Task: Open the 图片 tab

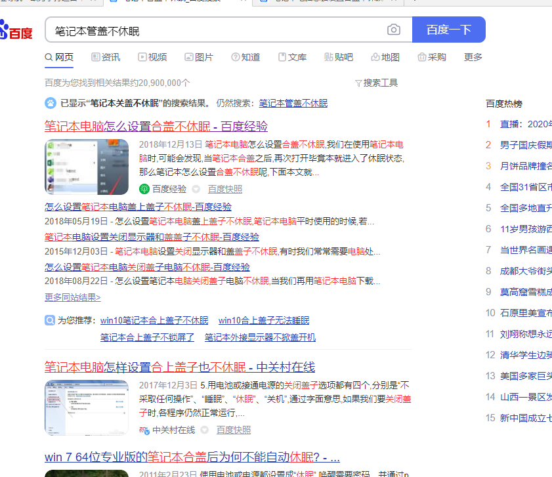Action: pyautogui.click(x=199, y=57)
